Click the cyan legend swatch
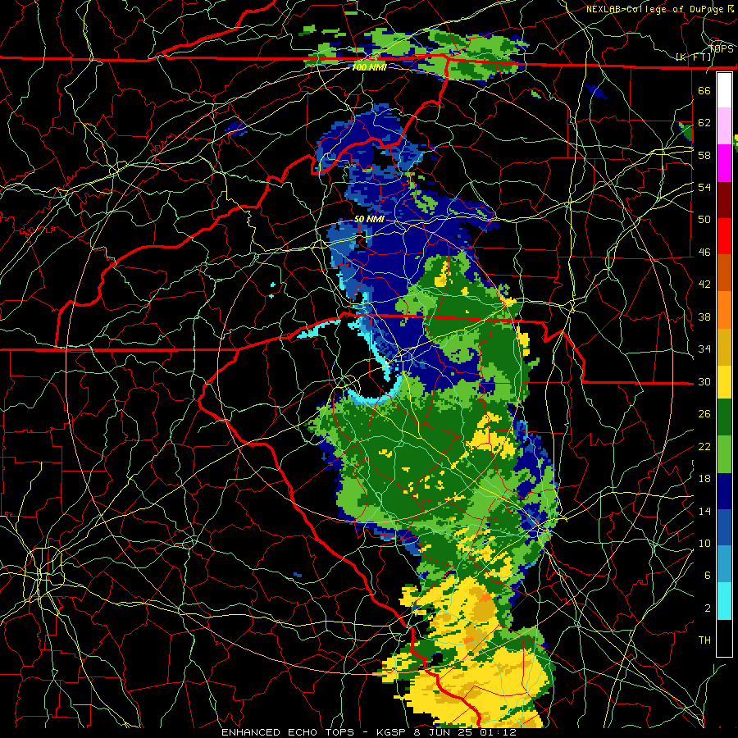This screenshot has height=738, width=738. click(x=724, y=601)
